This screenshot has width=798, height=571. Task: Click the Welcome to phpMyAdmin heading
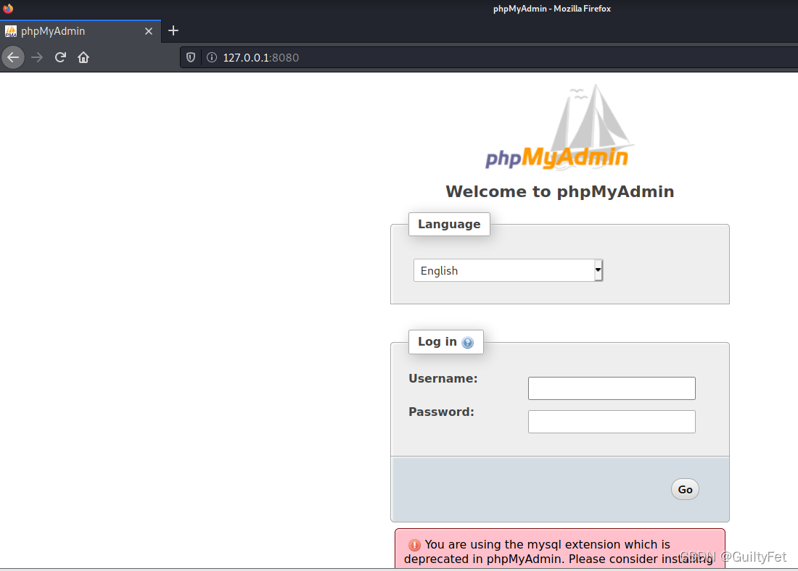point(560,192)
